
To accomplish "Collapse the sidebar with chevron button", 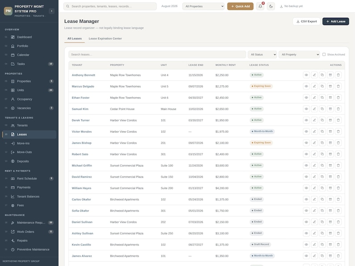I will [x=51, y=11].
